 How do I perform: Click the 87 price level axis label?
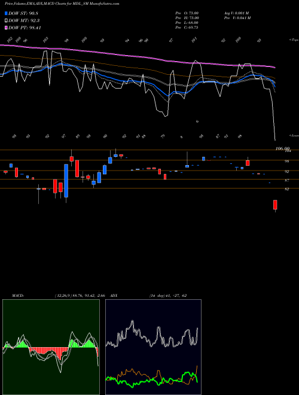tap(286, 180)
